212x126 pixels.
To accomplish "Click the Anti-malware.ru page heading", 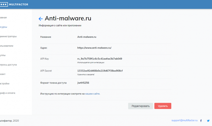I will [68, 18].
